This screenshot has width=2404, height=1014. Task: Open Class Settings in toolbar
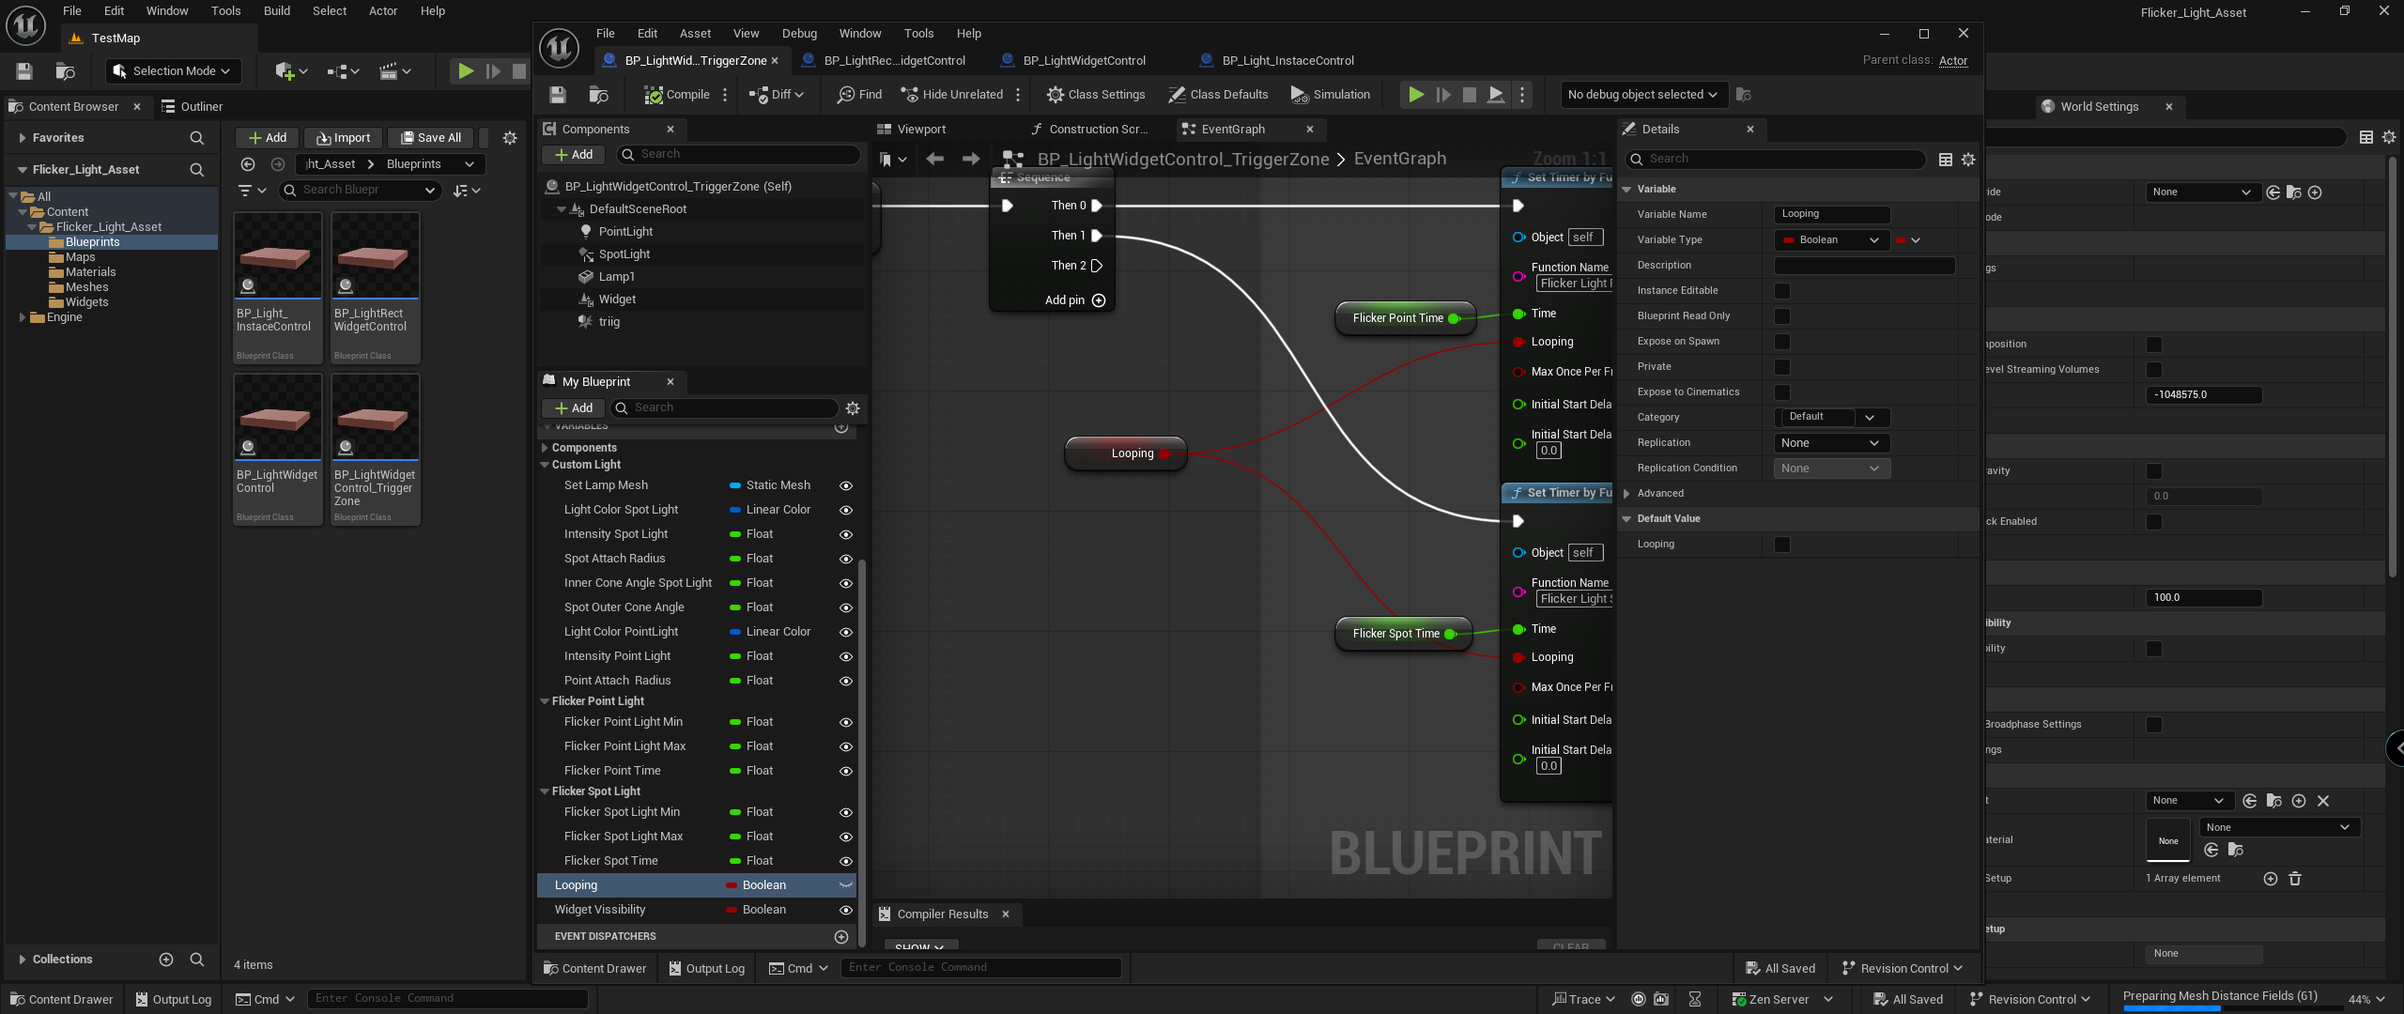(x=1096, y=95)
